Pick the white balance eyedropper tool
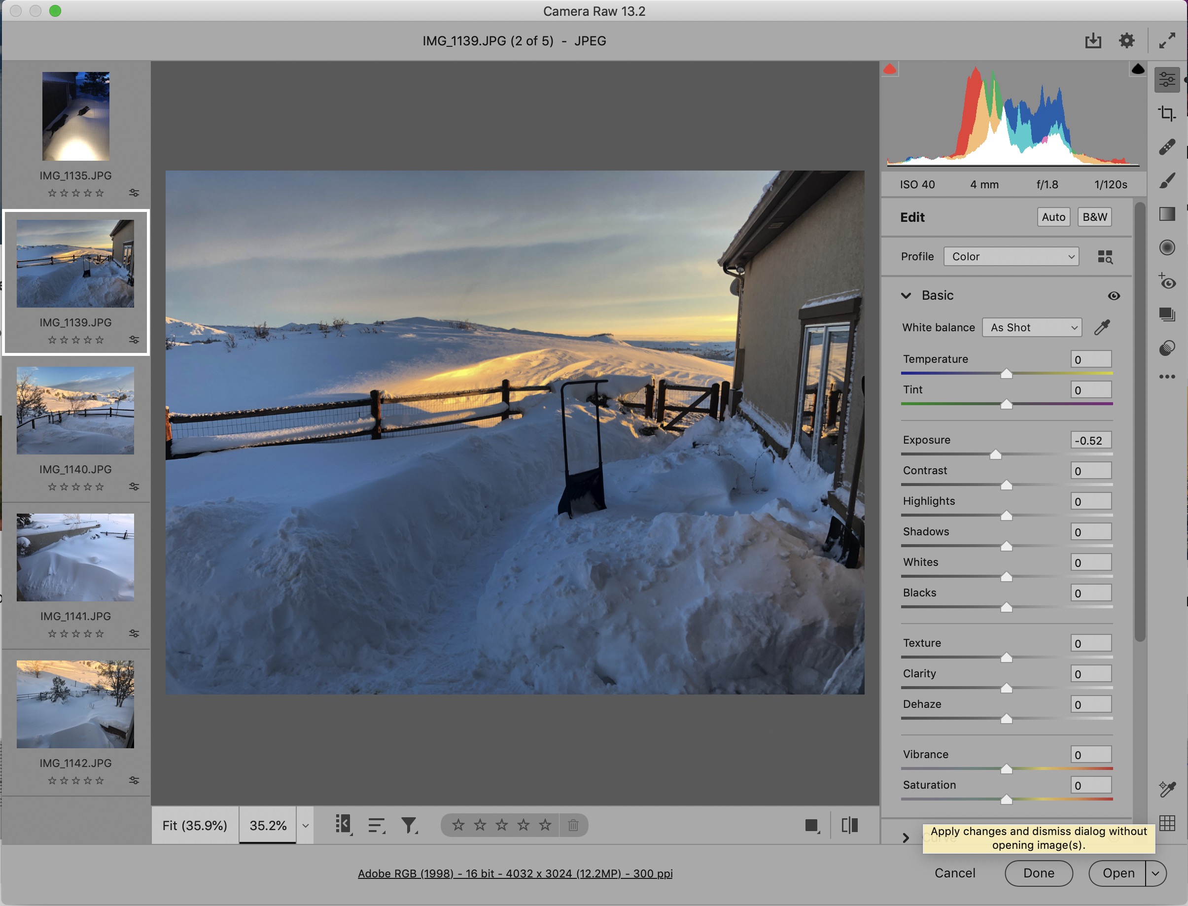 (x=1102, y=327)
